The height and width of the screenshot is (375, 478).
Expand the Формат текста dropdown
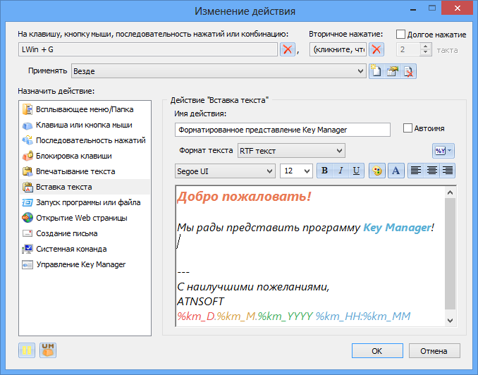point(291,151)
